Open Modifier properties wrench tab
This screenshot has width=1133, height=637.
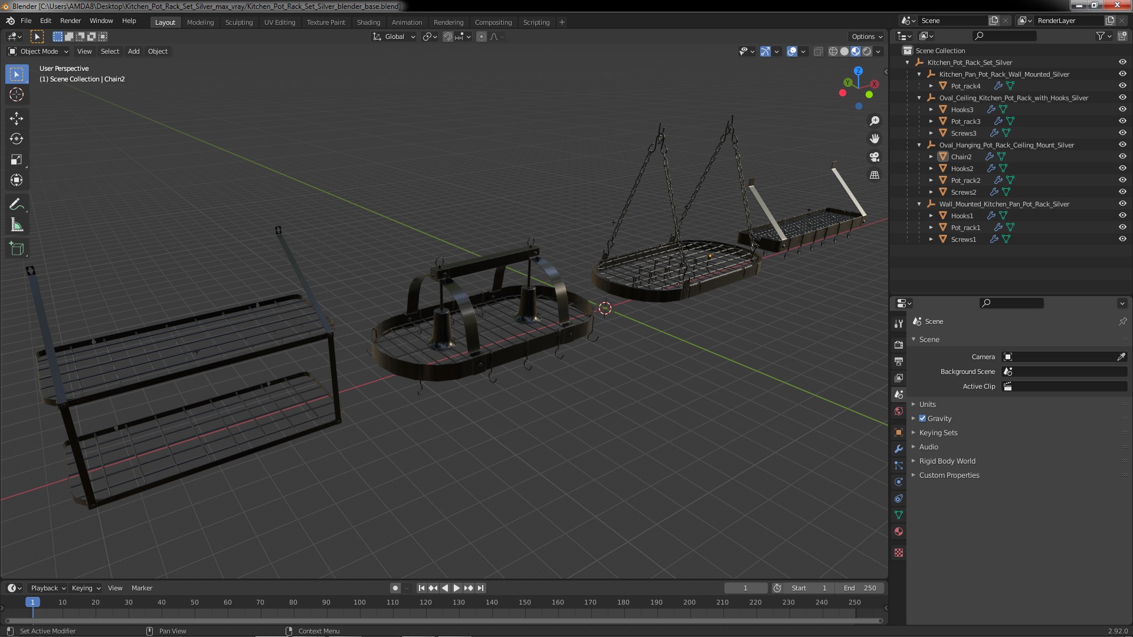899,449
